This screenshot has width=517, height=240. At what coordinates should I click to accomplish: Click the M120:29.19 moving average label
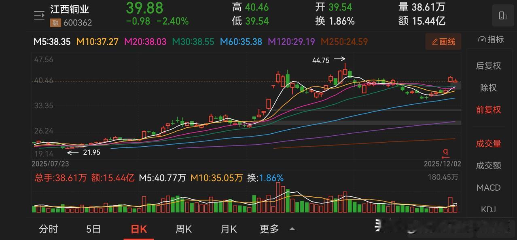[292, 42]
